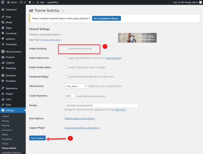The width and height of the screenshot is (203, 154).
Task: Click the Settings sliders icon
Action: point(3,110)
